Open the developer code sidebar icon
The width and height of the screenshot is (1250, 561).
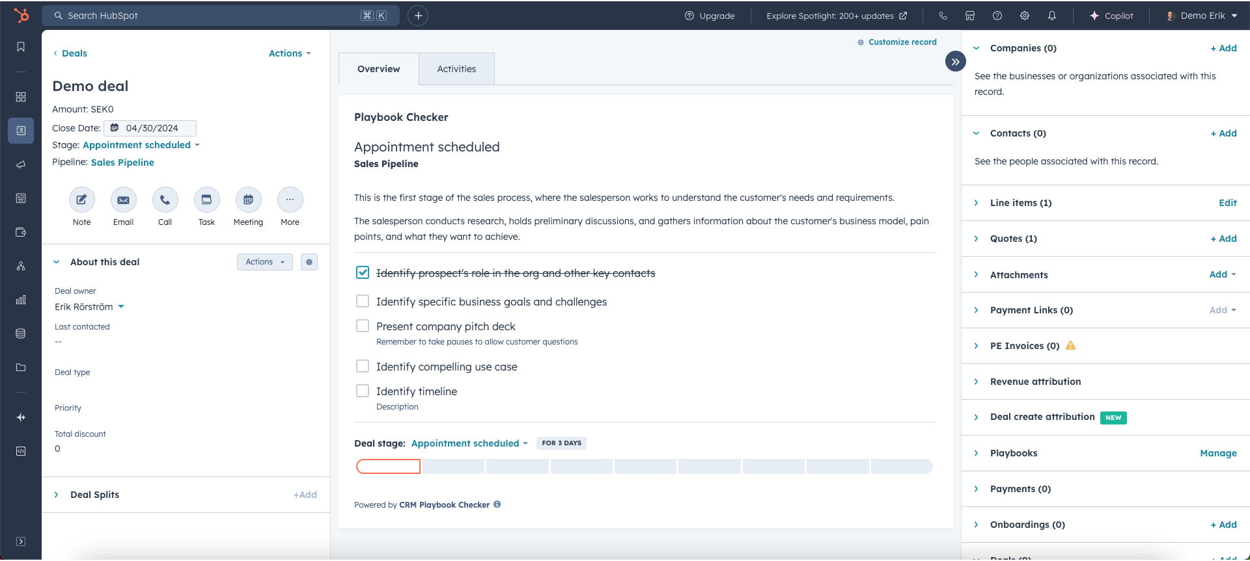21,451
